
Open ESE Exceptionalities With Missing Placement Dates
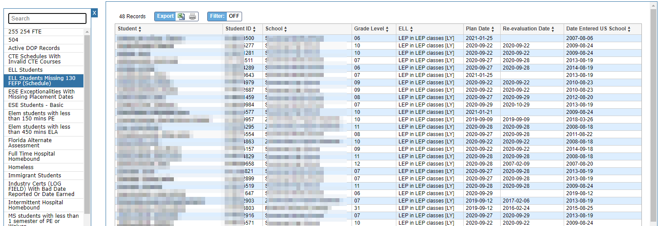(x=43, y=94)
